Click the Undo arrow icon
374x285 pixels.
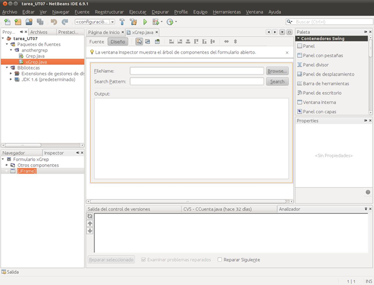(x=54, y=22)
